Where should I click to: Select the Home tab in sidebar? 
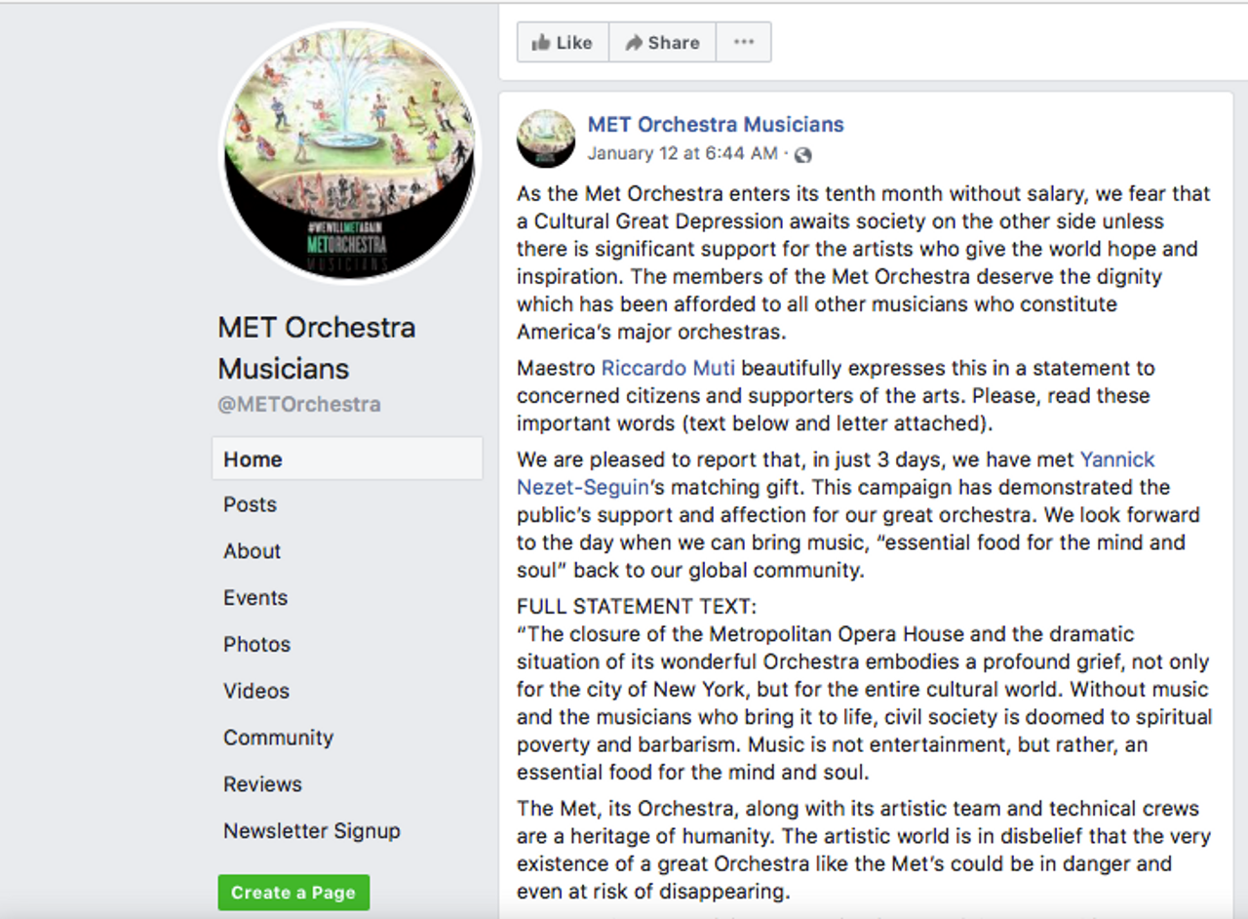point(253,459)
